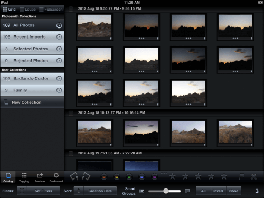
Task: Click the large Smart Groups grid icon
Action: click(x=187, y=191)
